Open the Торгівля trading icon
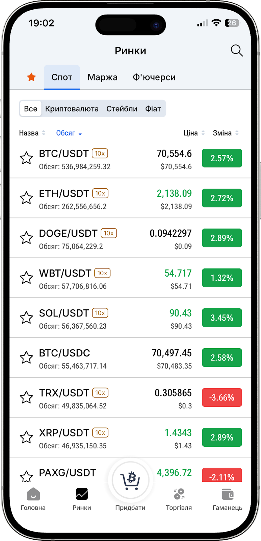Screen dimensions: 261x541 pos(179,494)
